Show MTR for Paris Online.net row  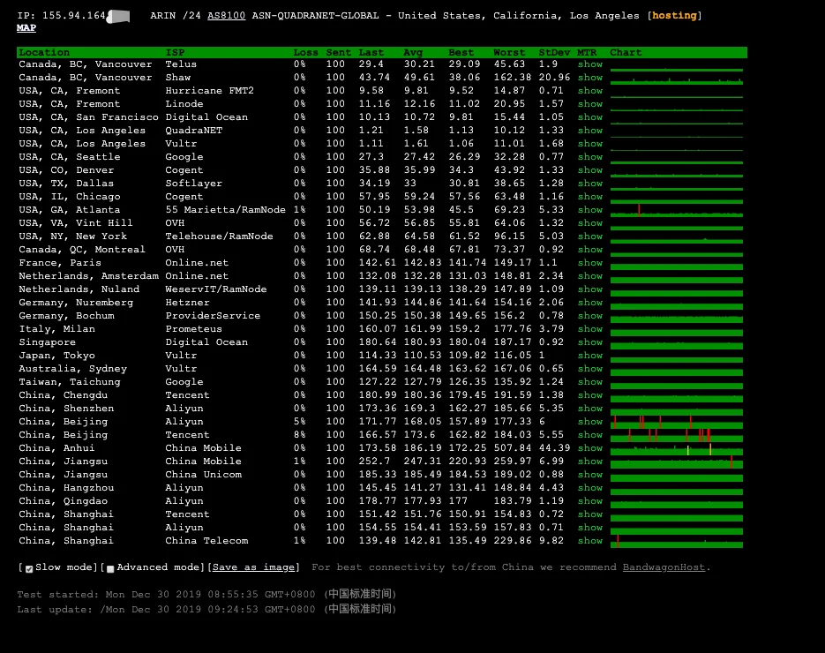590,263
